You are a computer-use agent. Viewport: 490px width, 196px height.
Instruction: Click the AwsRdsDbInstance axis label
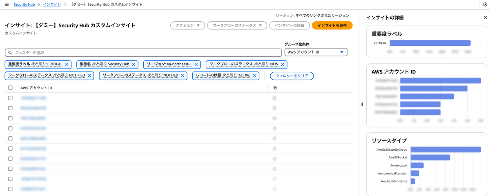tap(394, 181)
